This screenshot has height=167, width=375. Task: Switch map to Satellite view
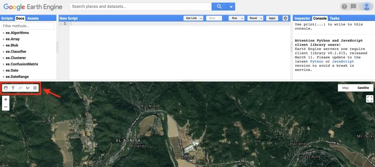(x=363, y=88)
